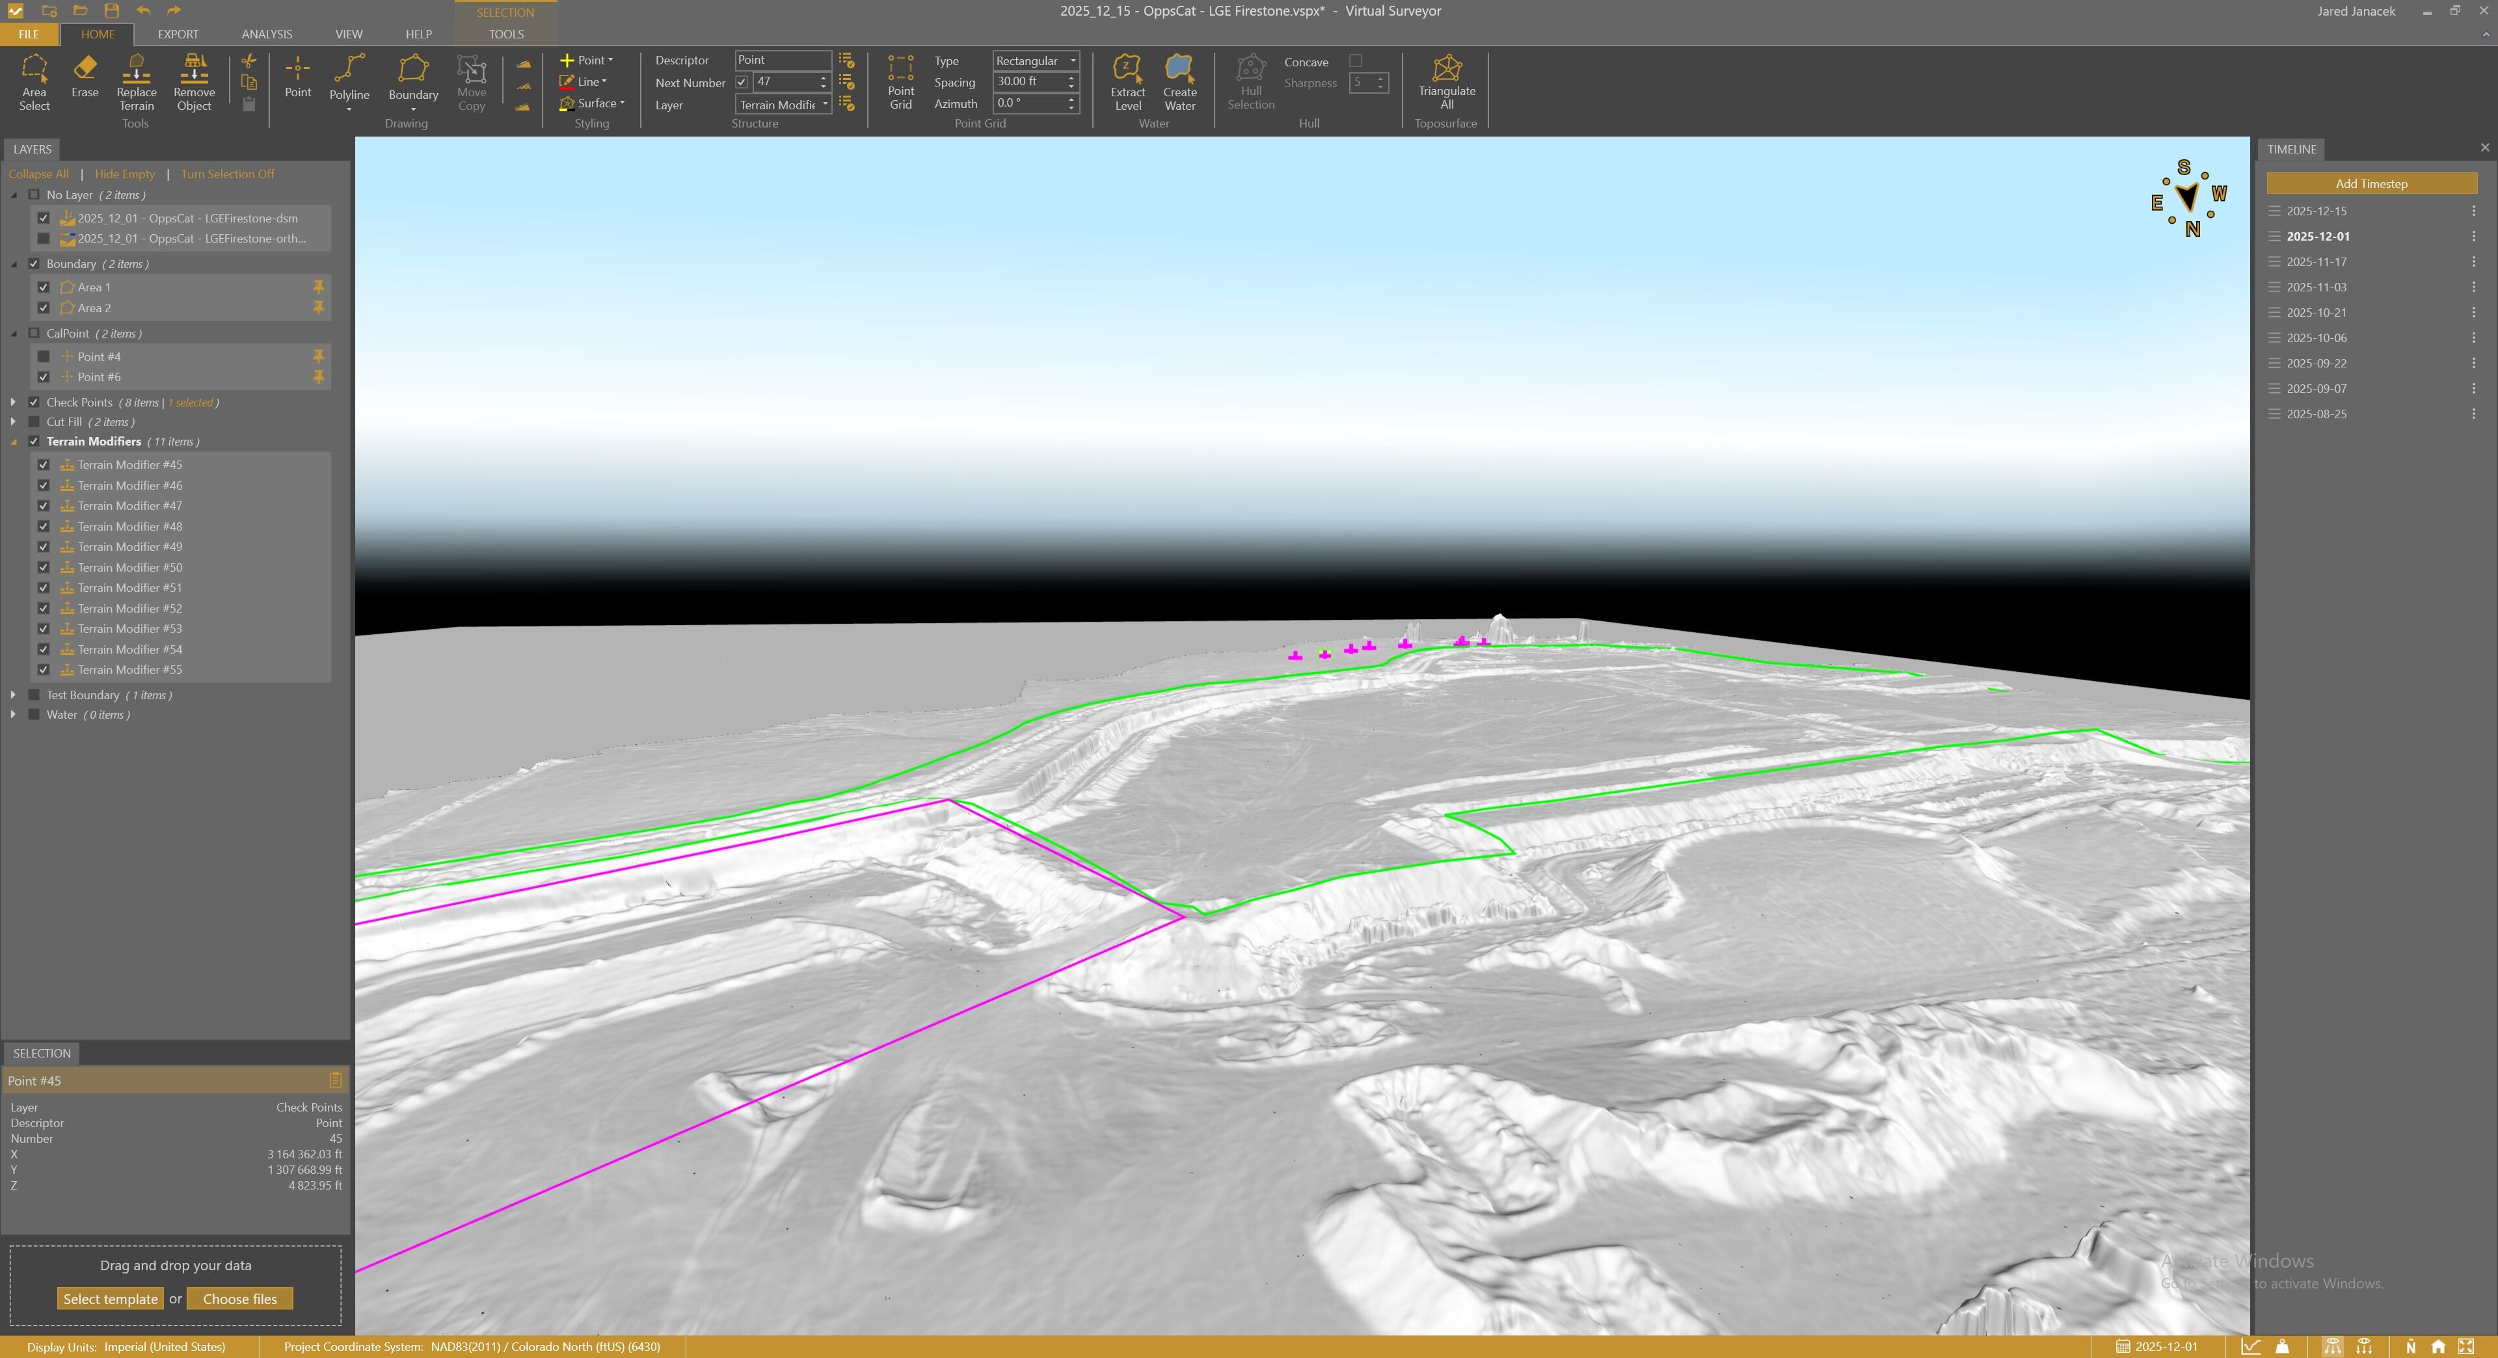Open the profile chart icon in status bar
2498x1358 pixels.
[2251, 1346]
